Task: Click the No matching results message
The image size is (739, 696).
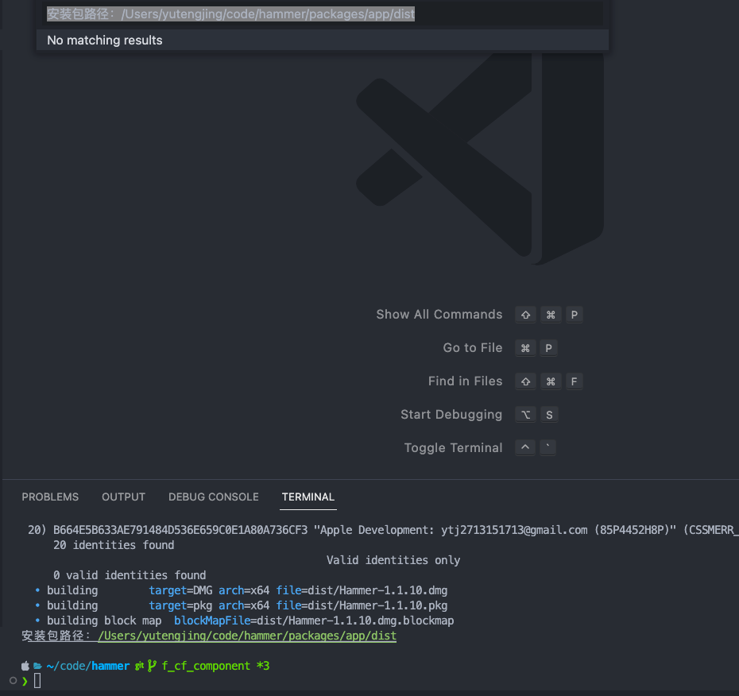Action: (105, 41)
